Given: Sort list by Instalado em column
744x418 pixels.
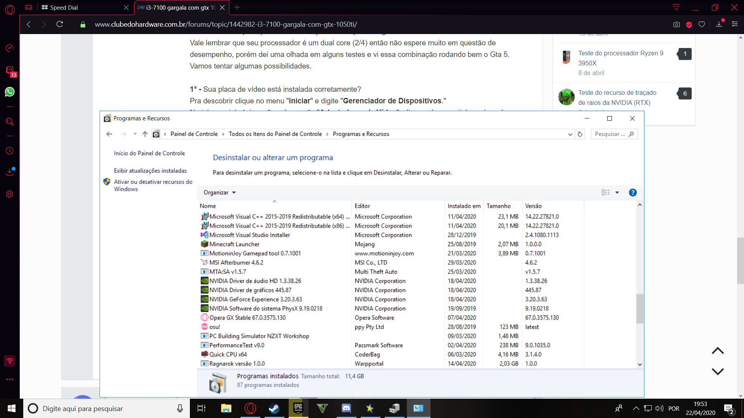Looking at the screenshot, I should 464,206.
